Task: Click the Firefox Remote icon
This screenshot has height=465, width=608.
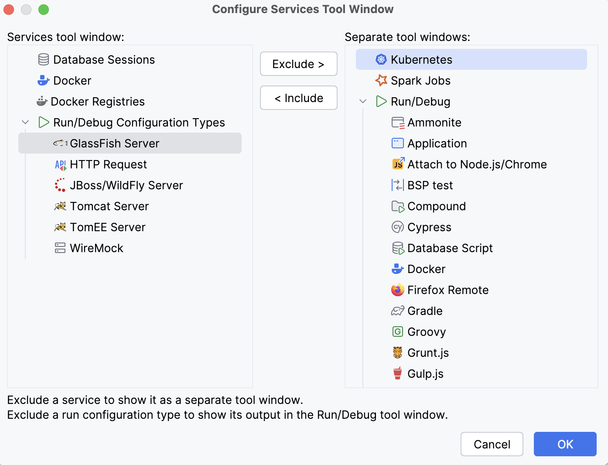Action: 398,290
